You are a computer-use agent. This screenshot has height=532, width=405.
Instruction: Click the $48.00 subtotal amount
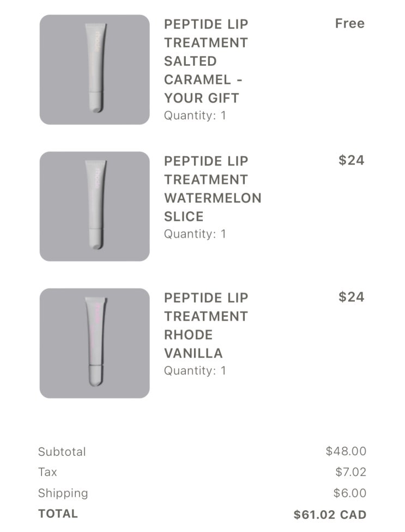tap(346, 451)
